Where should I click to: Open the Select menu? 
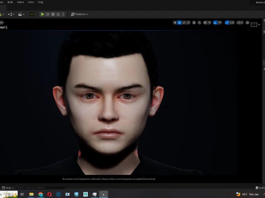coord(20,2)
